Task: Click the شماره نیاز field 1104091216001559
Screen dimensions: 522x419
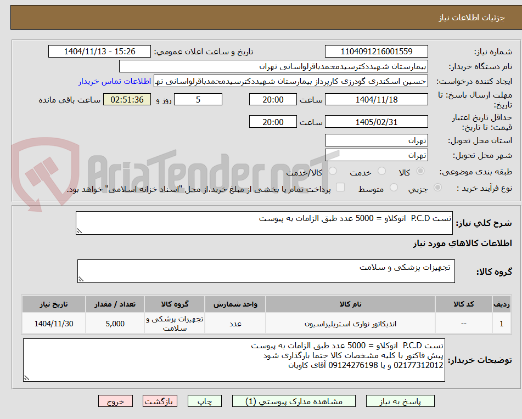Action: 376,52
